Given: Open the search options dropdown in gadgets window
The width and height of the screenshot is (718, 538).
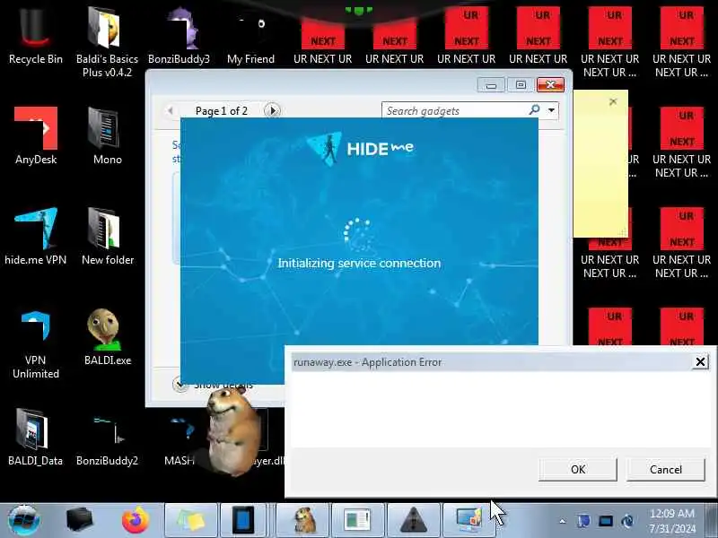Looking at the screenshot, I should tap(551, 110).
